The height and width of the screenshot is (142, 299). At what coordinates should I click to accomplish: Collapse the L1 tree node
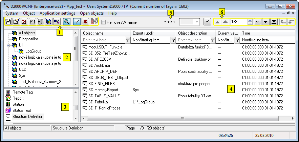[8, 45]
